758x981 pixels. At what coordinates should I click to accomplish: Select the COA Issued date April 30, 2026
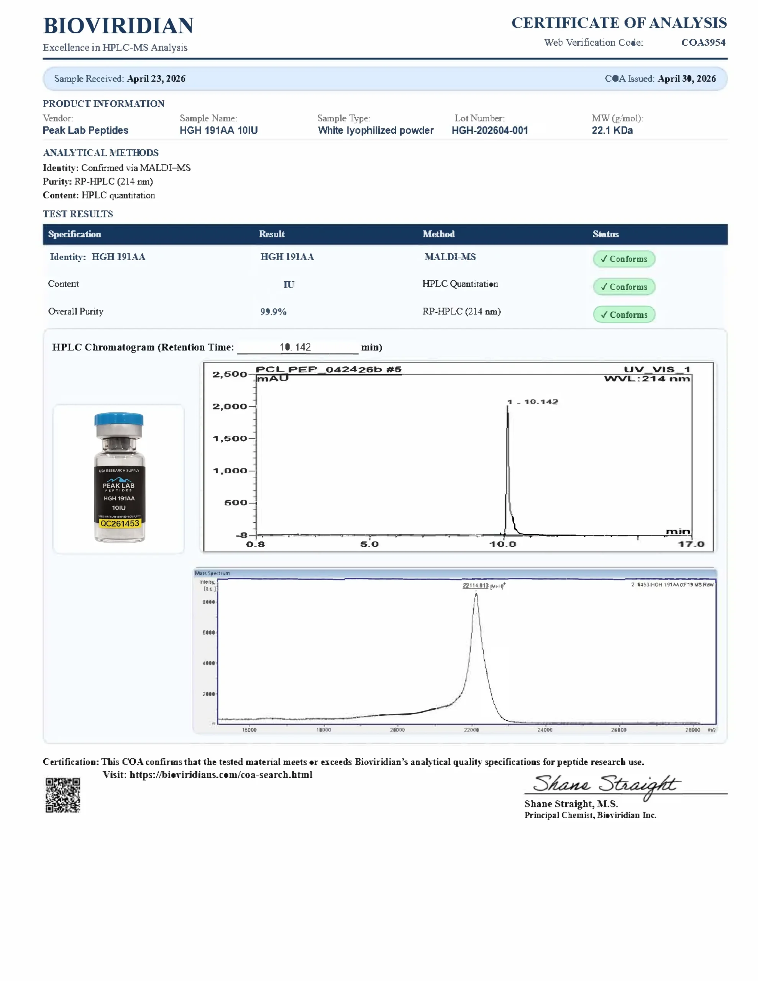(687, 79)
